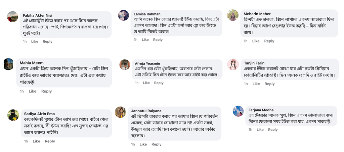Reply to Tanjin Farin's comment
344x152 pixels.
(x=269, y=84)
